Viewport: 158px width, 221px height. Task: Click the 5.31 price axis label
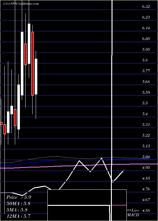pyautogui.click(x=146, y=124)
